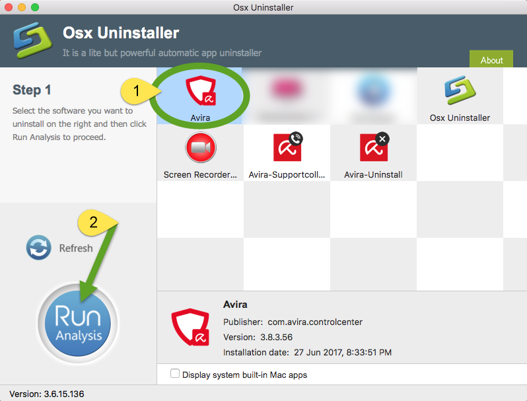Click the Refresh circular arrows icon
Viewport: 527px width, 401px height.
39,247
